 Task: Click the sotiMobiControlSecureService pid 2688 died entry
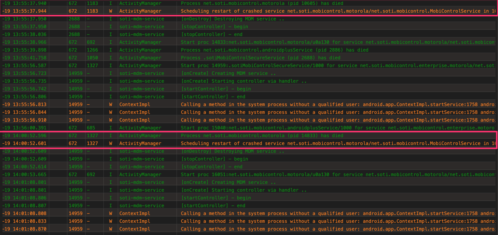[260, 58]
